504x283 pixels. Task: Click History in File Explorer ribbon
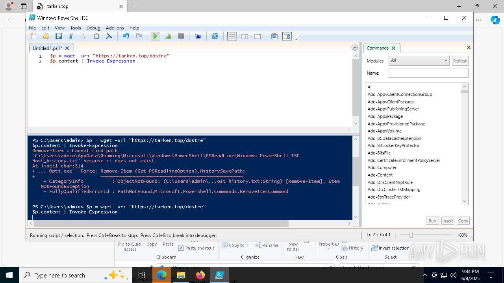[x=352, y=248]
